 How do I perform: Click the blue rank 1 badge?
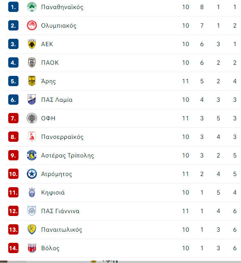(x=14, y=7)
